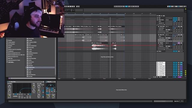This screenshot has width=192, height=108.
Task: Toggle Post button on A Reverb return
Action: (x=181, y=63)
